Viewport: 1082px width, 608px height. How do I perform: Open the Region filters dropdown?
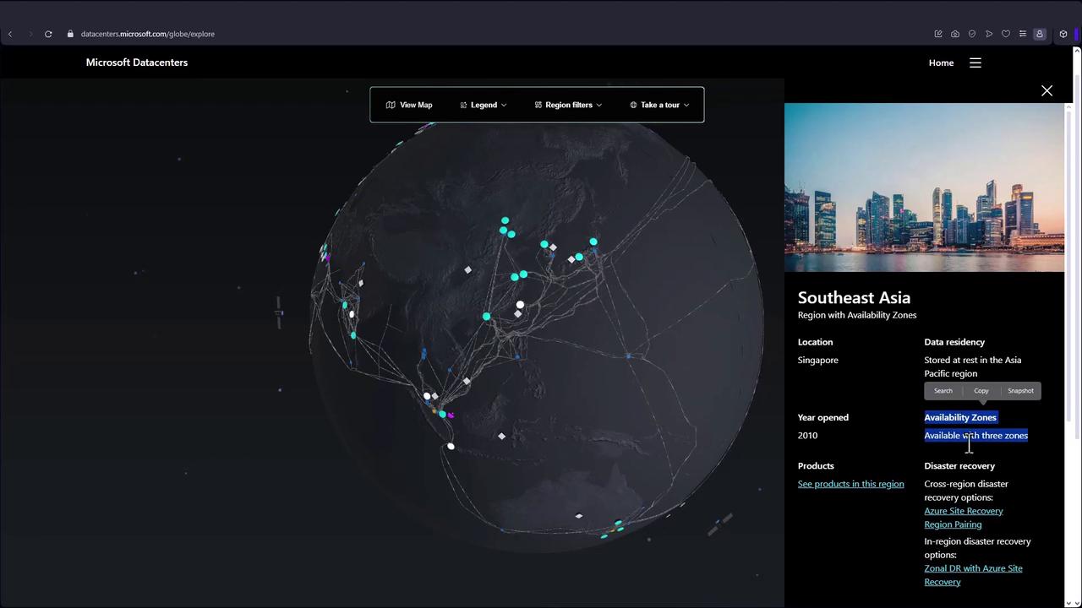point(568,105)
